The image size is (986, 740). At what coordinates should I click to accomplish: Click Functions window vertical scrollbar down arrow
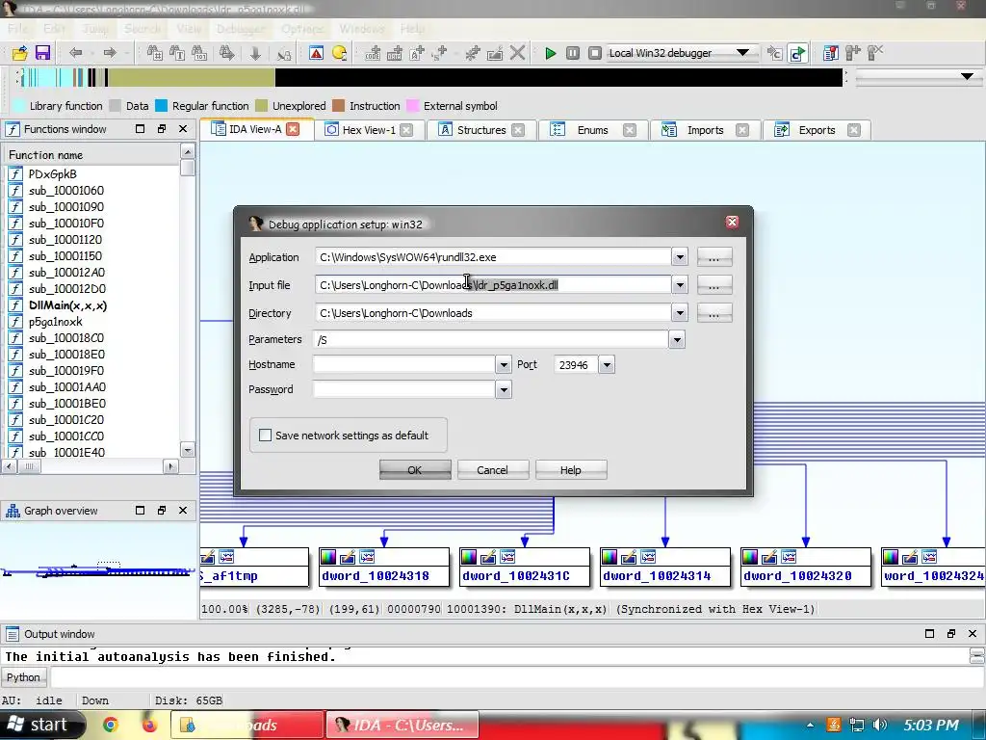[x=188, y=450]
